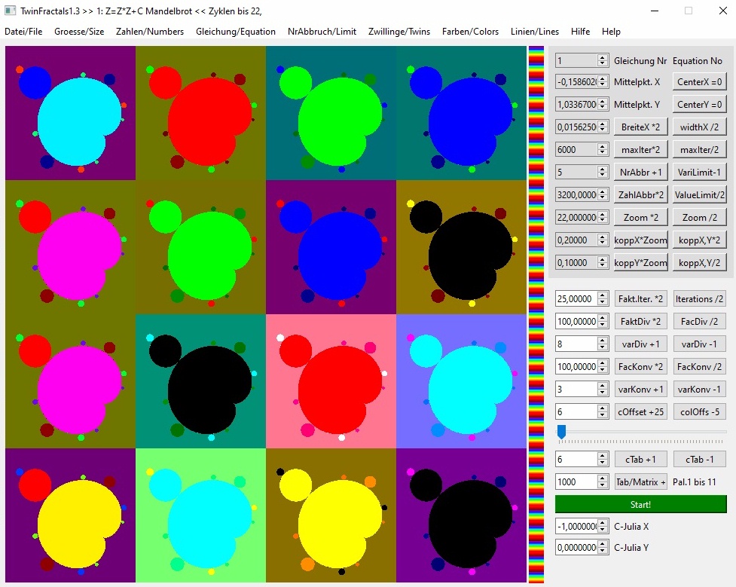The width and height of the screenshot is (736, 587).
Task: Click the varKonv +1 button
Action: (x=641, y=389)
